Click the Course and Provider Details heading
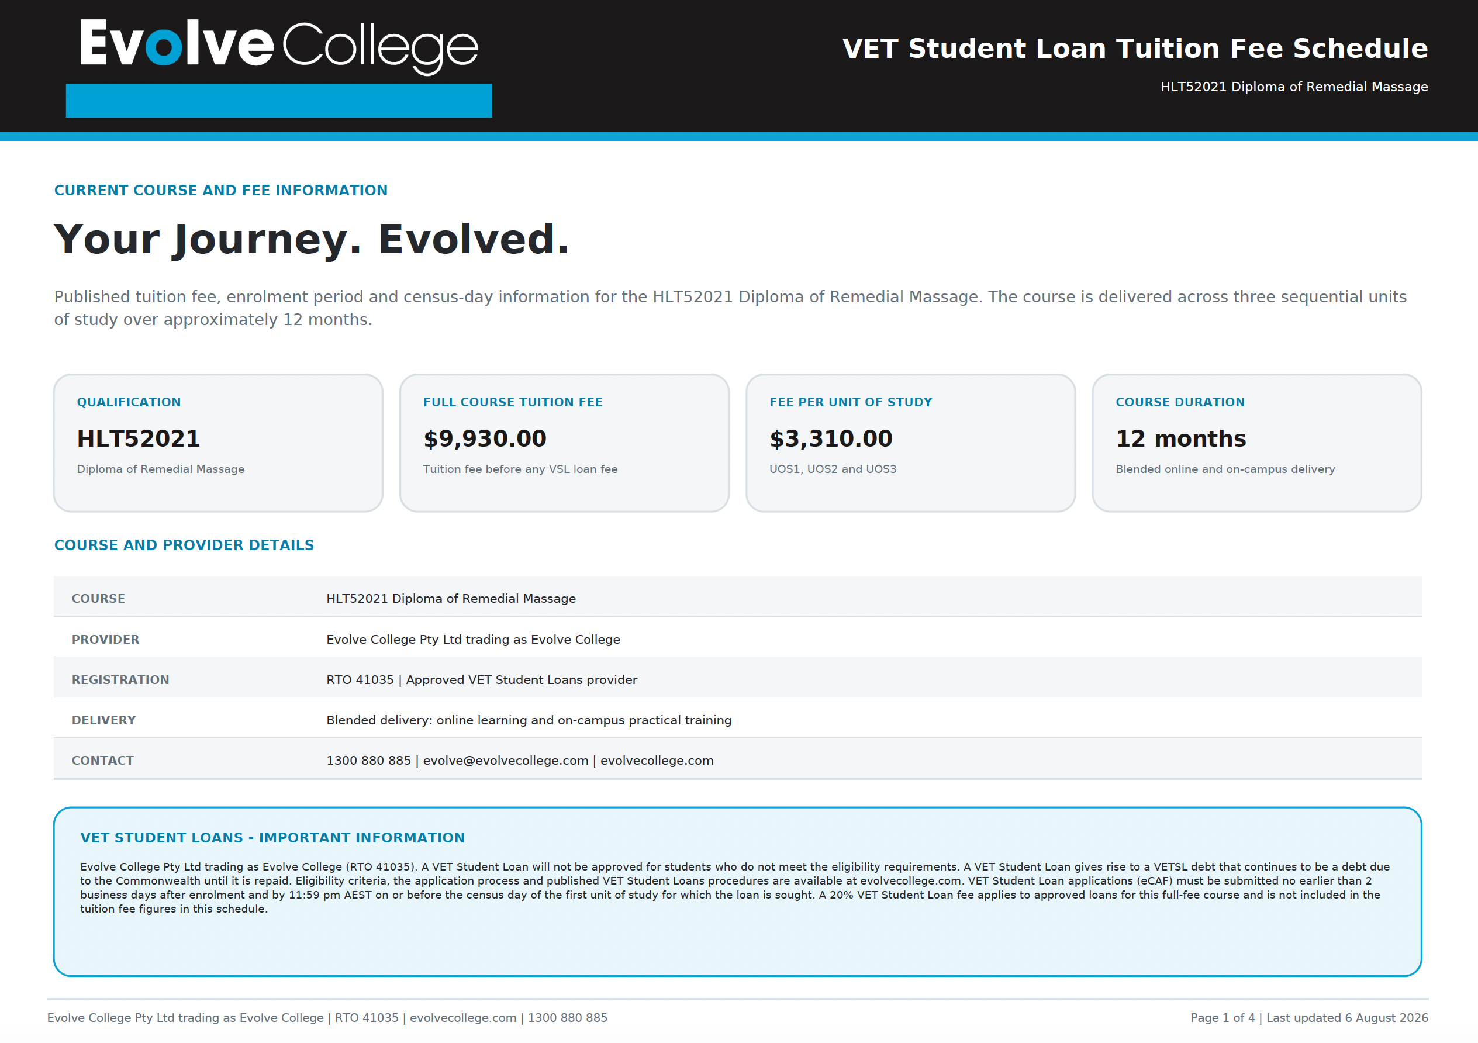 pos(184,545)
